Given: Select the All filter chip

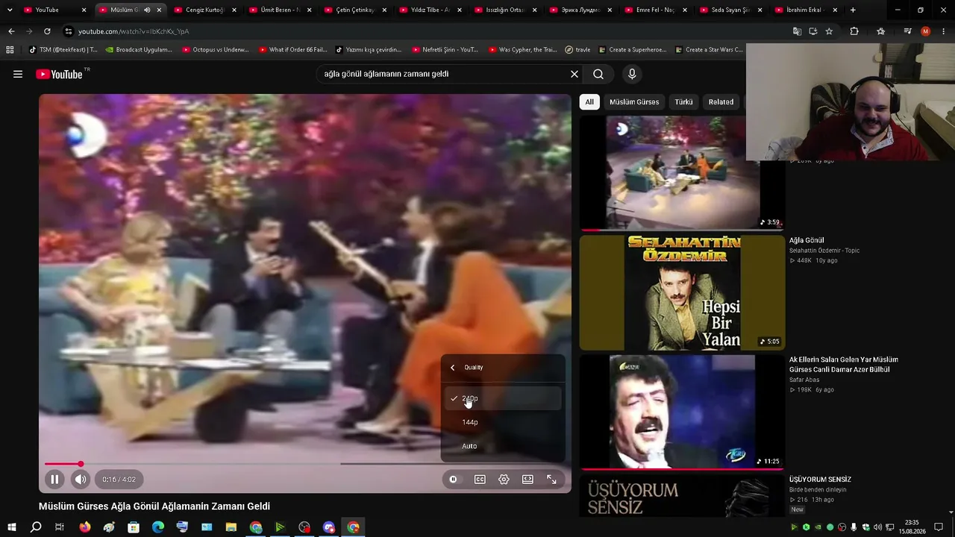Looking at the screenshot, I should click(589, 102).
